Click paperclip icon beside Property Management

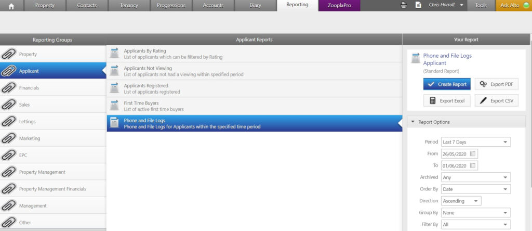click(9, 172)
